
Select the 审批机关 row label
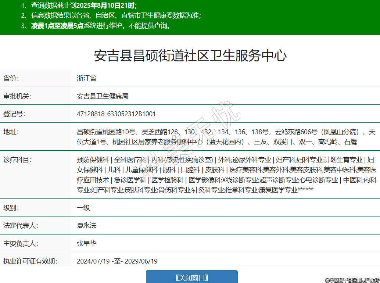(17, 96)
